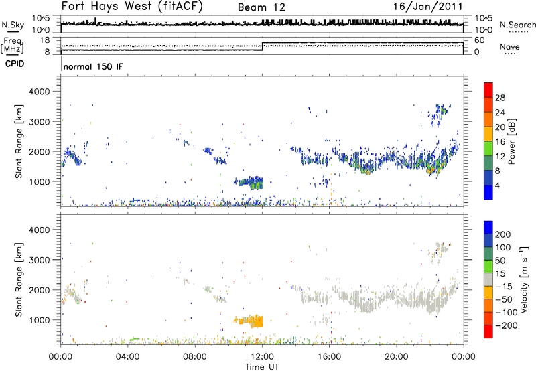Click the '28' label on the Power colorbar
The width and height of the screenshot is (536, 371).
(500, 98)
